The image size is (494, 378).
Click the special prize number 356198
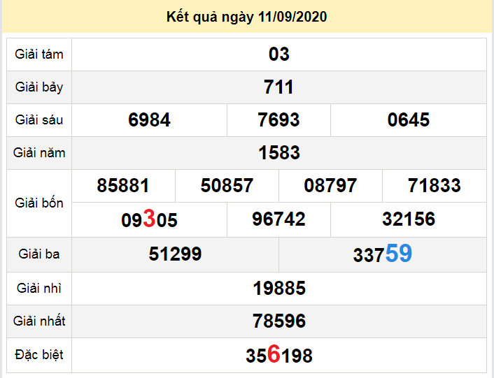[279, 354]
